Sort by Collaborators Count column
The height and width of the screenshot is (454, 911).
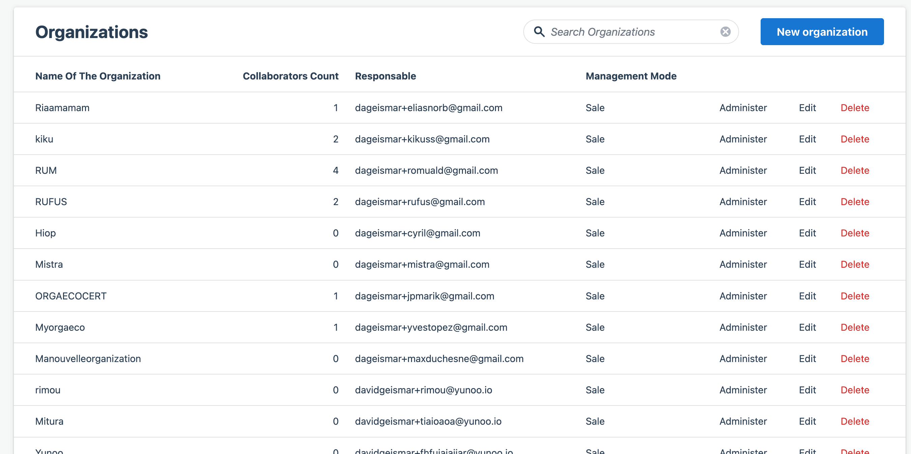click(x=290, y=76)
